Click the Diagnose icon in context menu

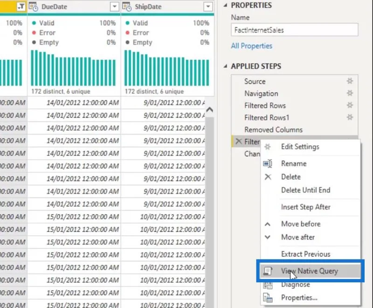pyautogui.click(x=268, y=285)
